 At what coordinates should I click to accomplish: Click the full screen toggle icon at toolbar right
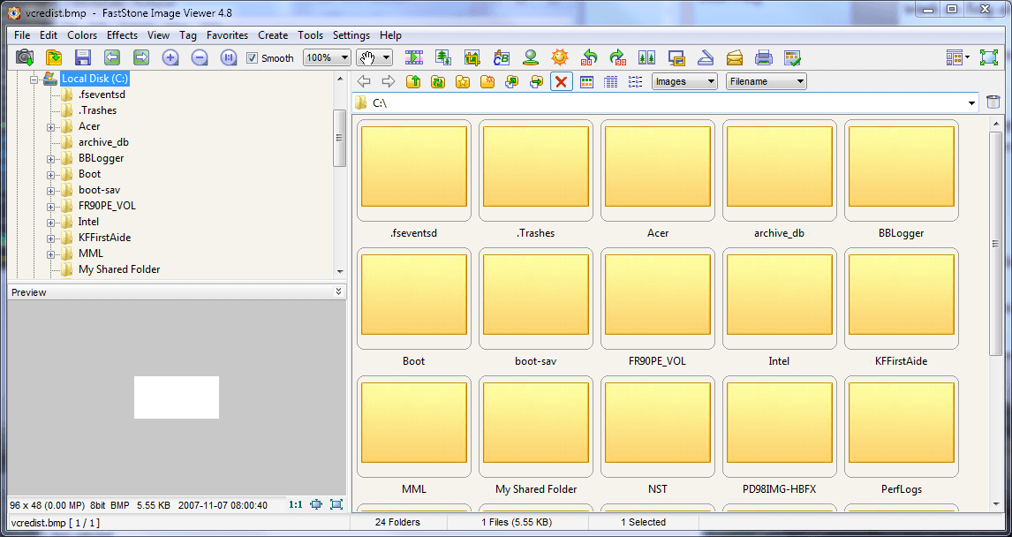[x=989, y=57]
